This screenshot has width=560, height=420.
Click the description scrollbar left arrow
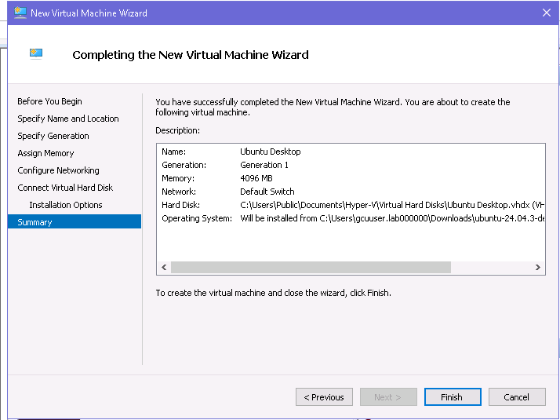point(164,268)
